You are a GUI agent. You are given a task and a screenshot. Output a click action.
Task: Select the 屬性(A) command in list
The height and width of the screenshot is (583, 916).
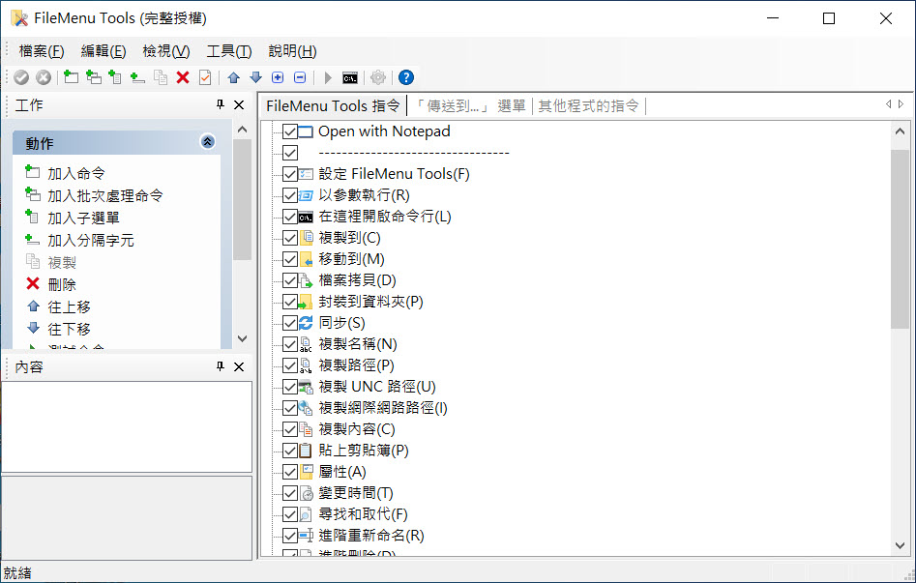(x=341, y=472)
